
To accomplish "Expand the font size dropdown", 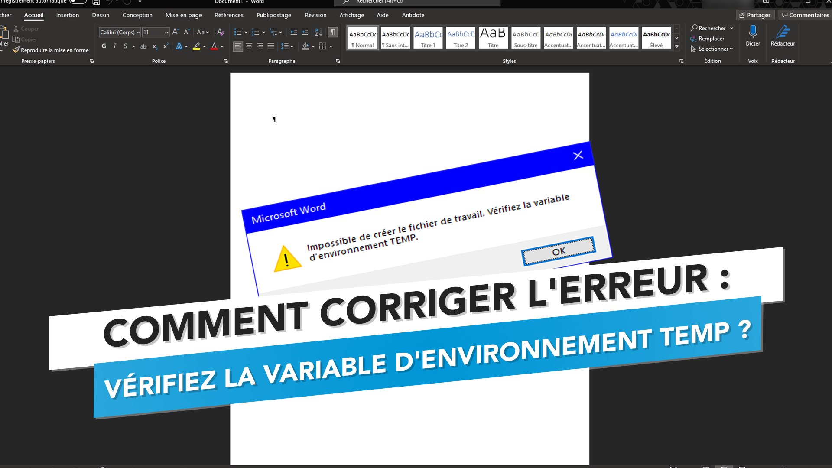I will click(x=166, y=32).
